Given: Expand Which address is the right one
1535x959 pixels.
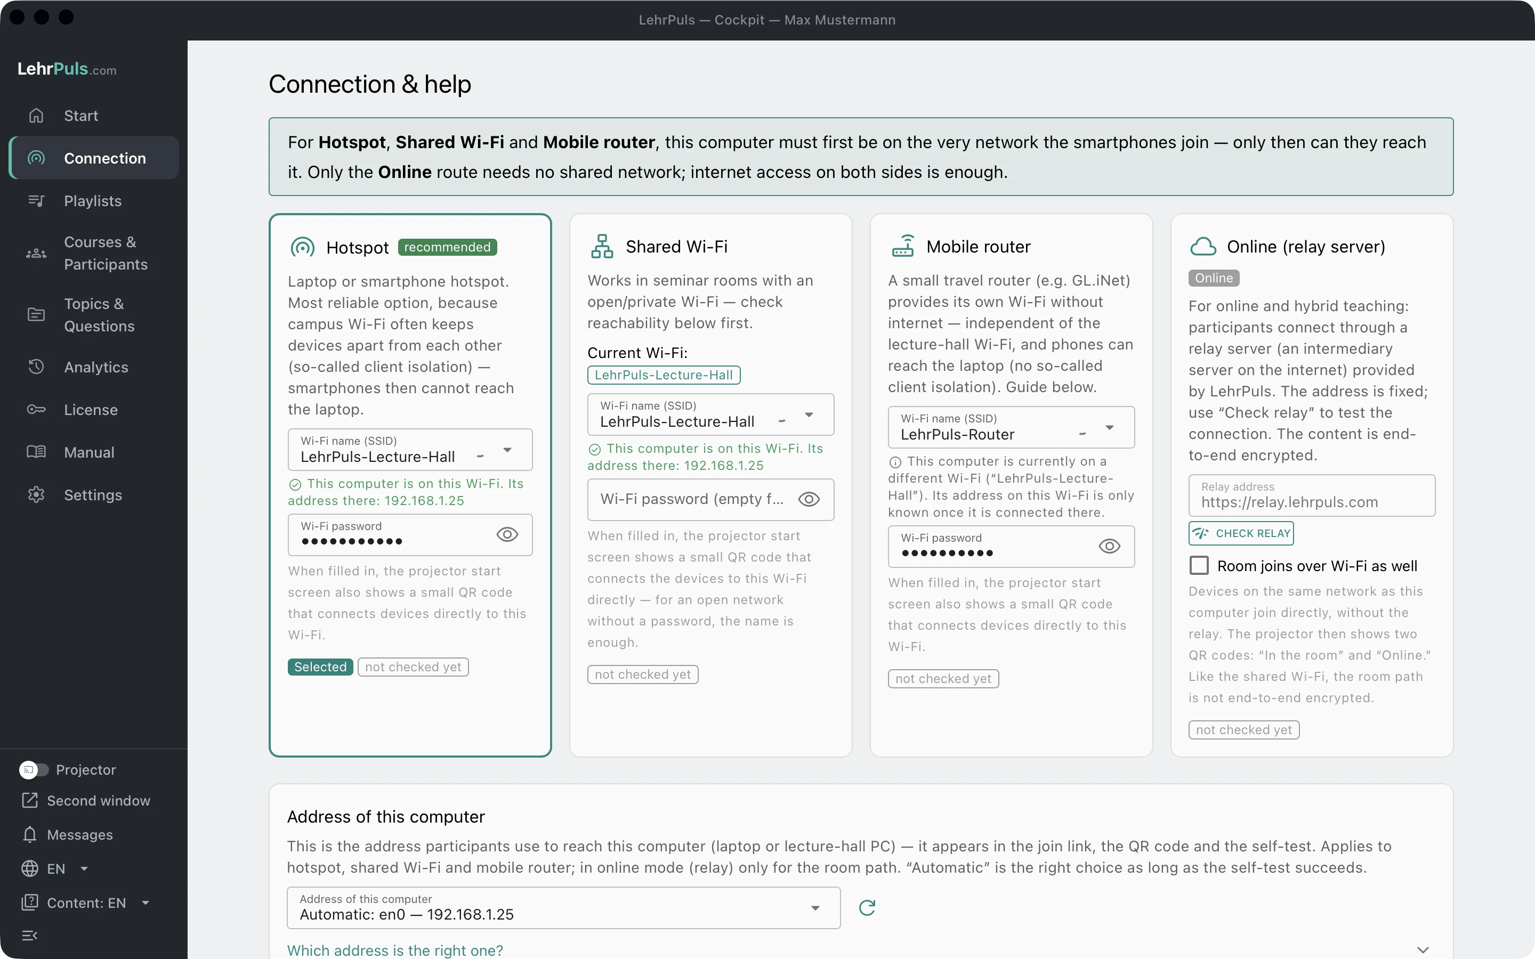Looking at the screenshot, I should click(1423, 949).
